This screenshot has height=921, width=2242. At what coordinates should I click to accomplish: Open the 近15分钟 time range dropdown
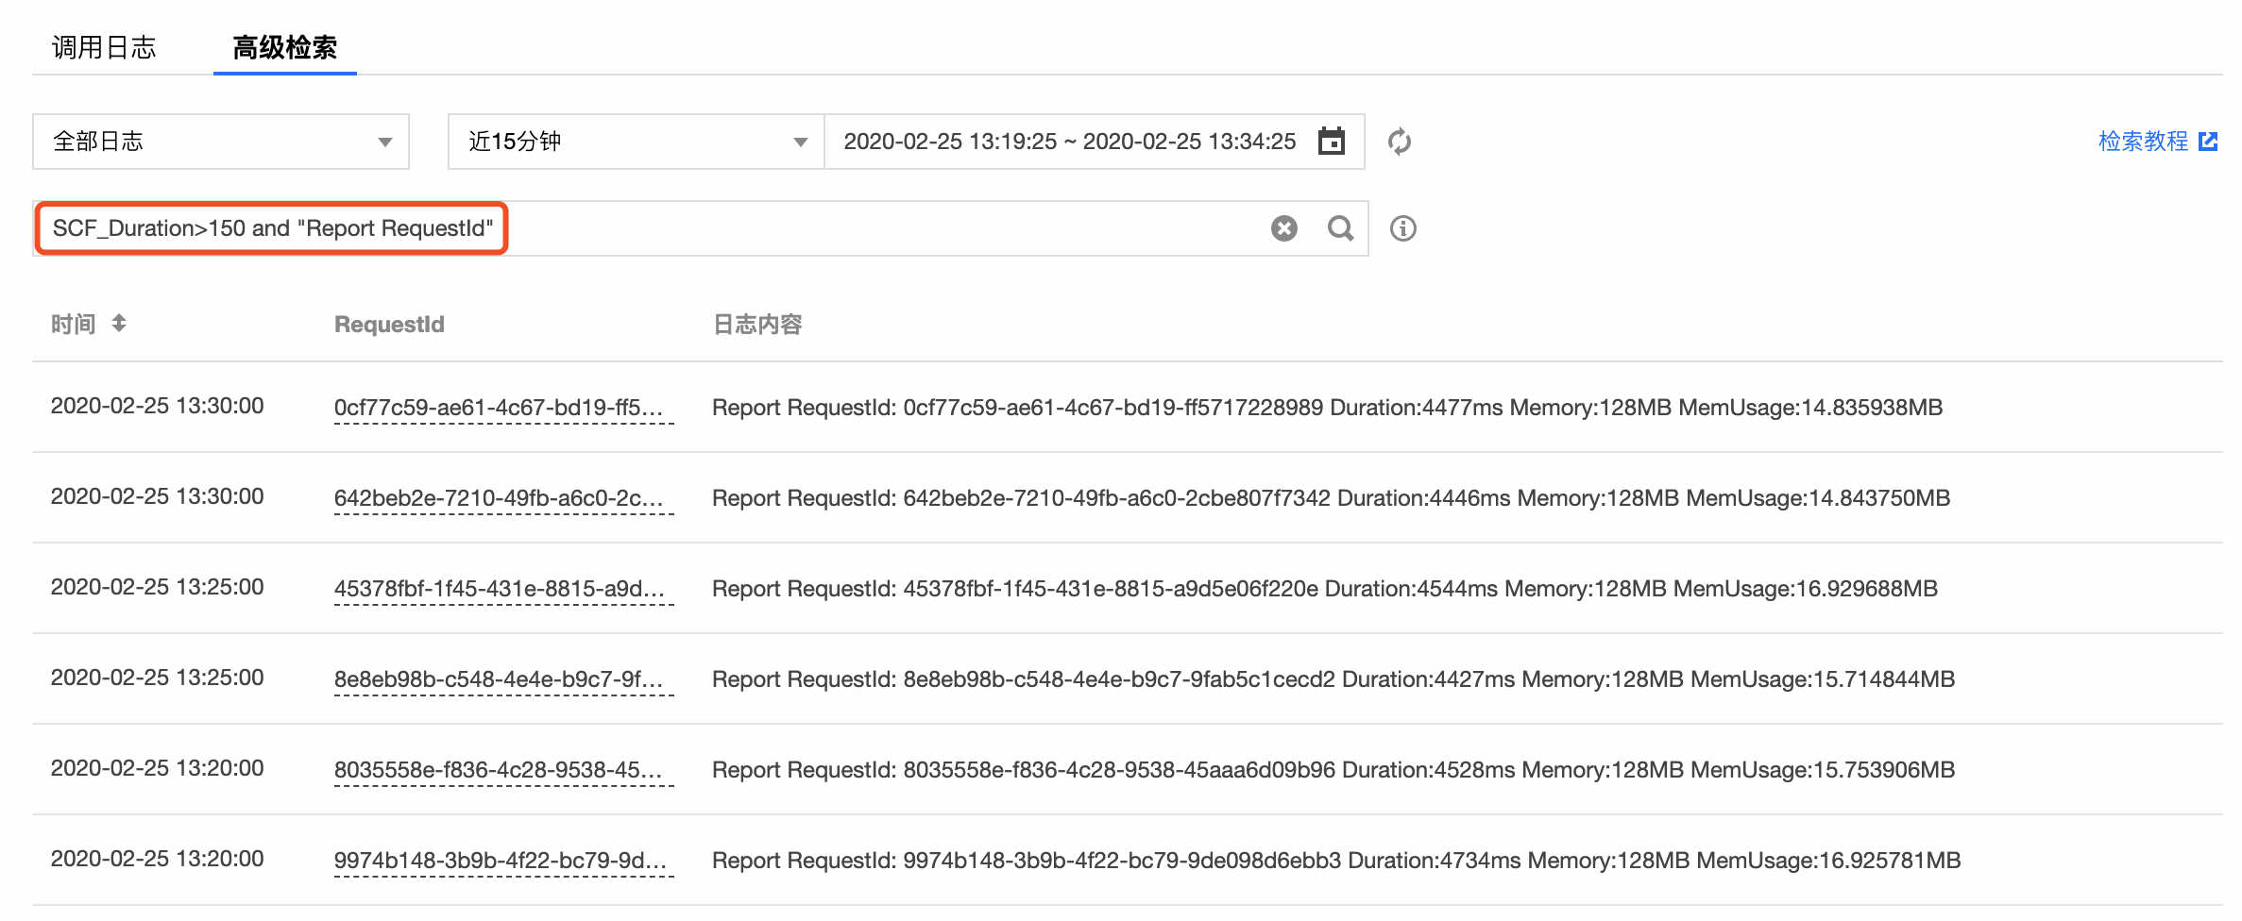pos(637,142)
